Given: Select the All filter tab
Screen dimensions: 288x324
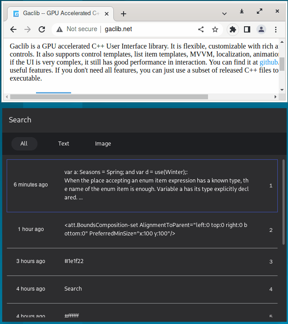Looking at the screenshot, I should [24, 144].
